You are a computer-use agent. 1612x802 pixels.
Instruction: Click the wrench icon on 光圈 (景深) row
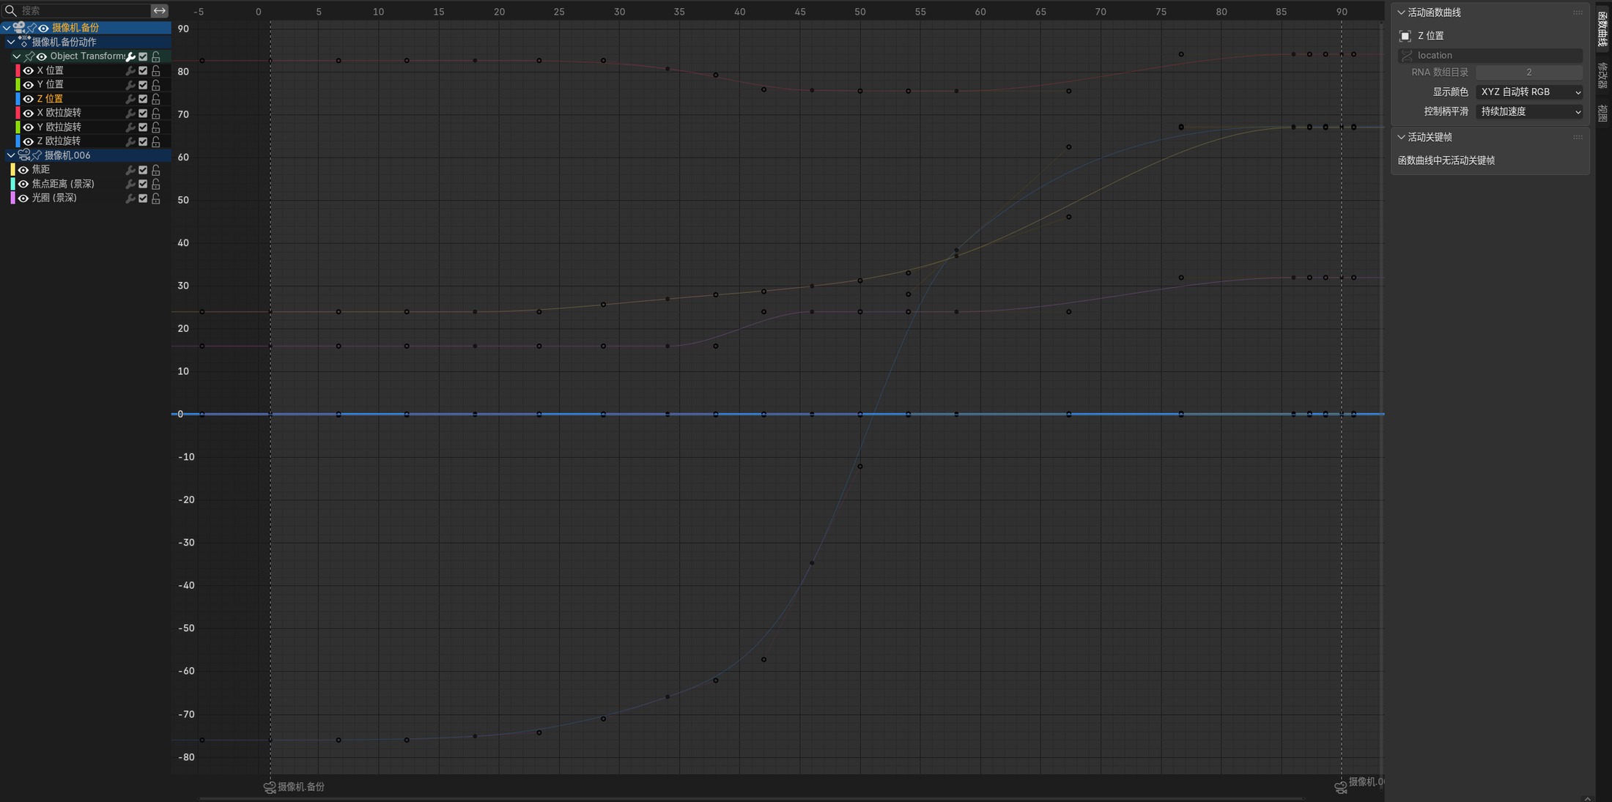(130, 198)
